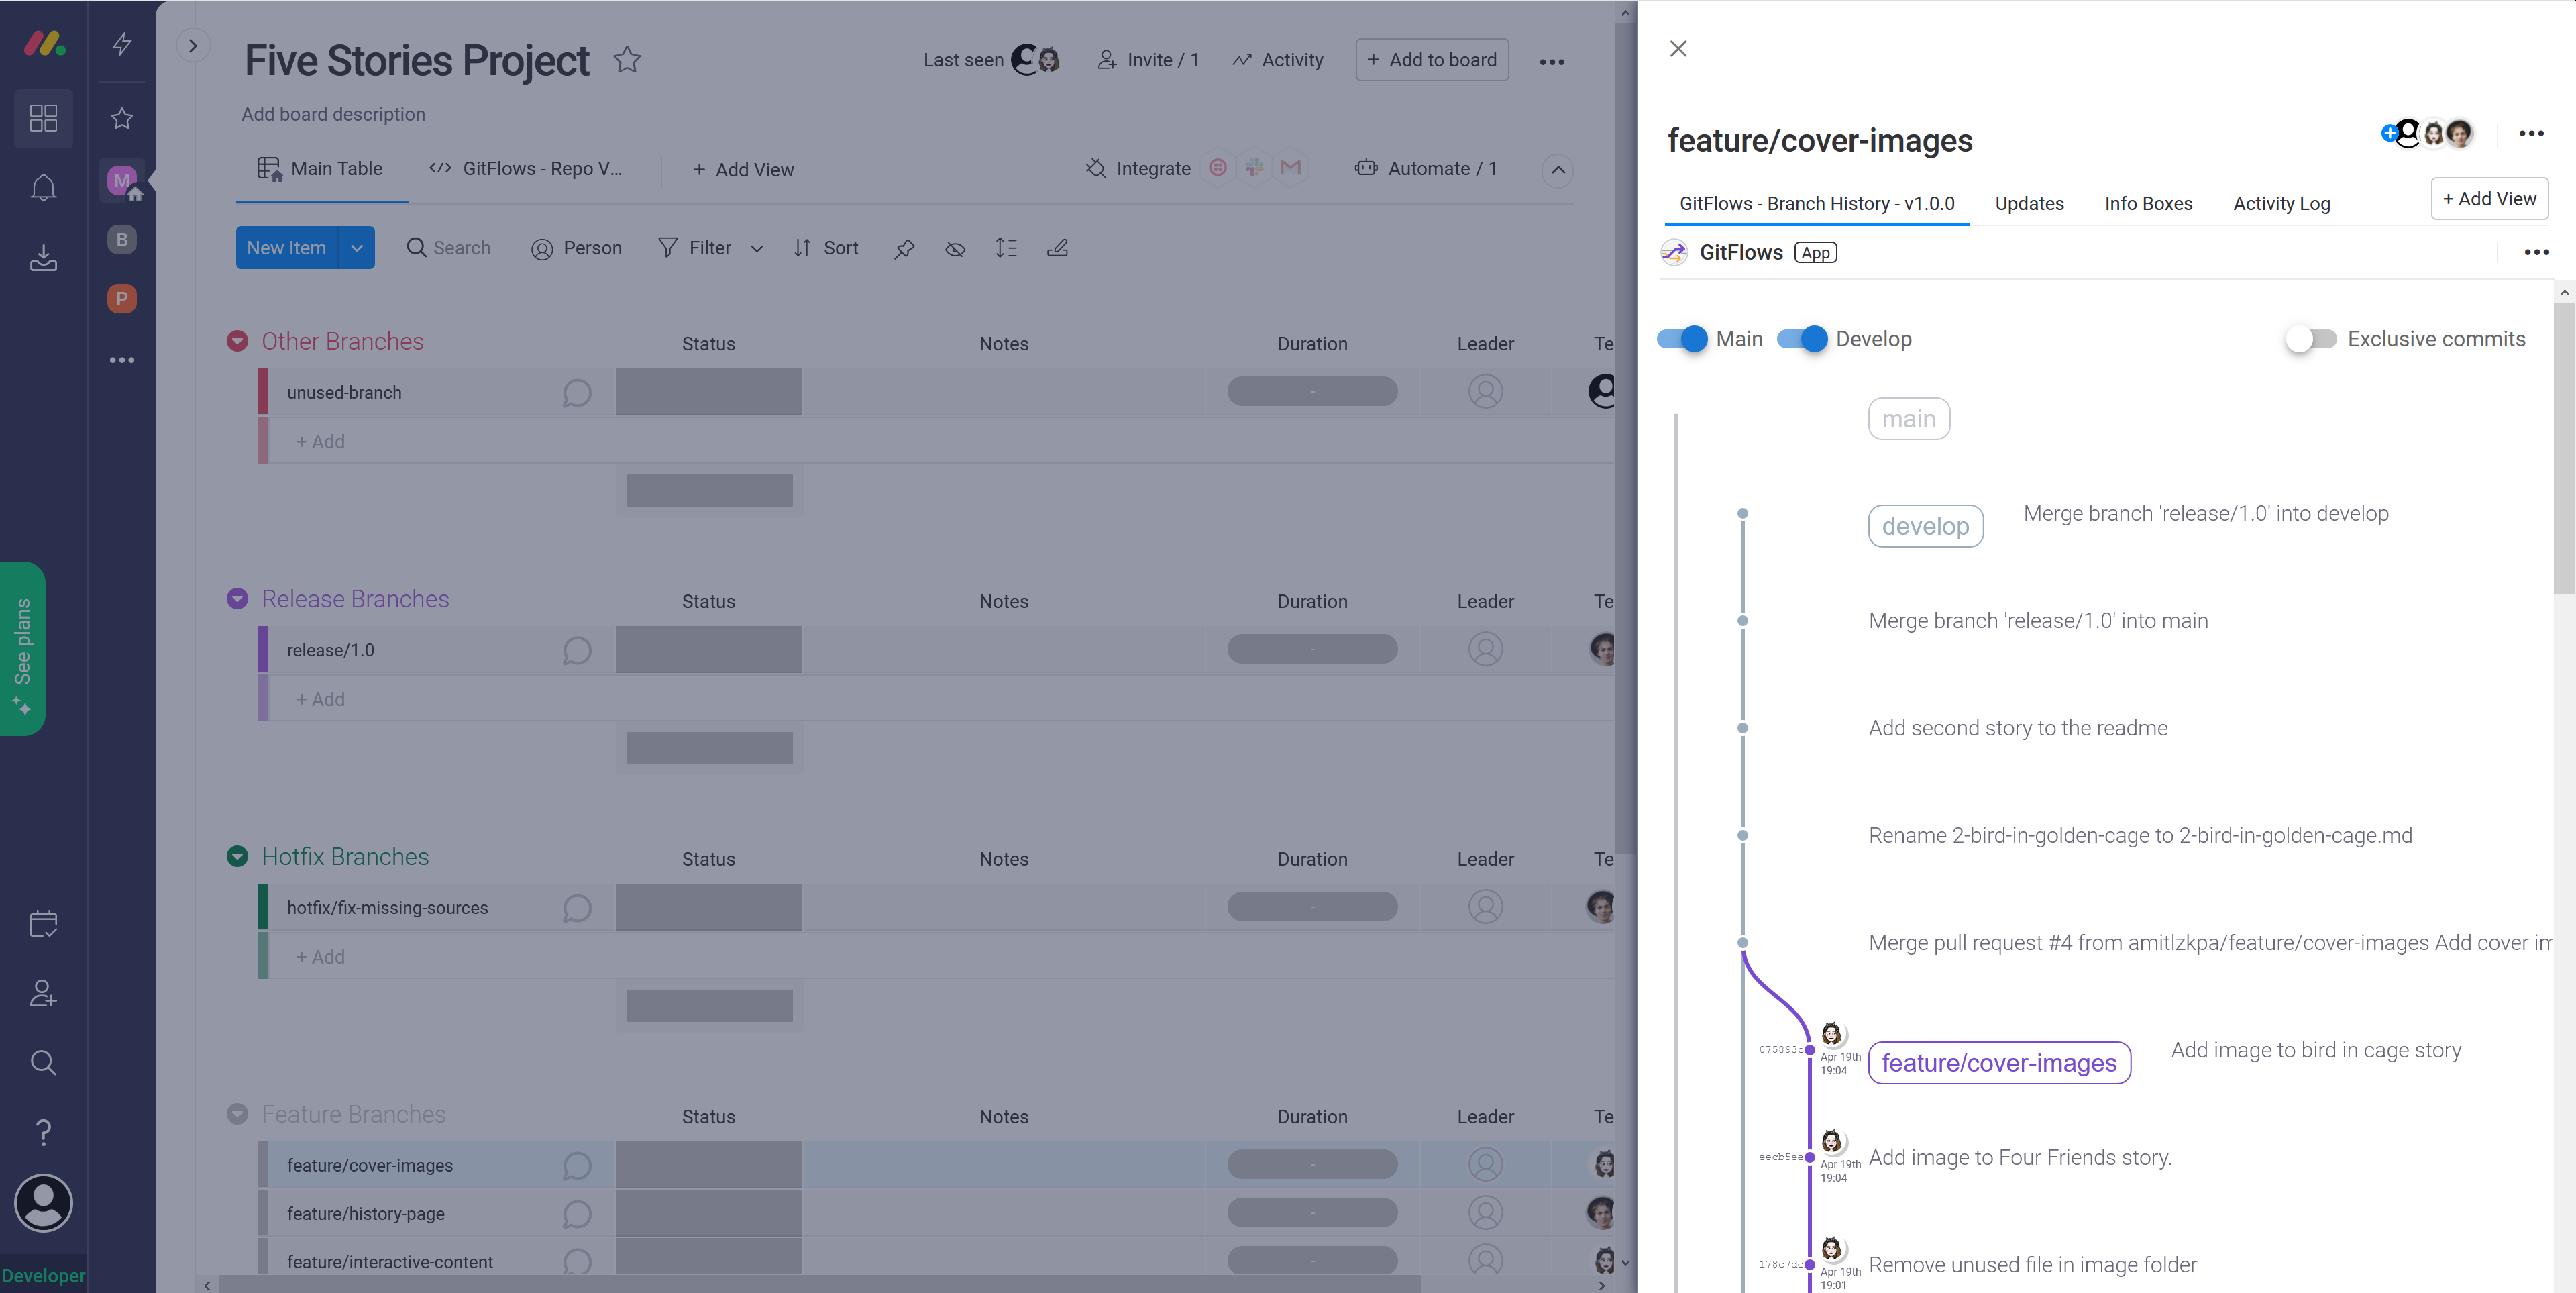Click the board Search input field

click(x=461, y=248)
